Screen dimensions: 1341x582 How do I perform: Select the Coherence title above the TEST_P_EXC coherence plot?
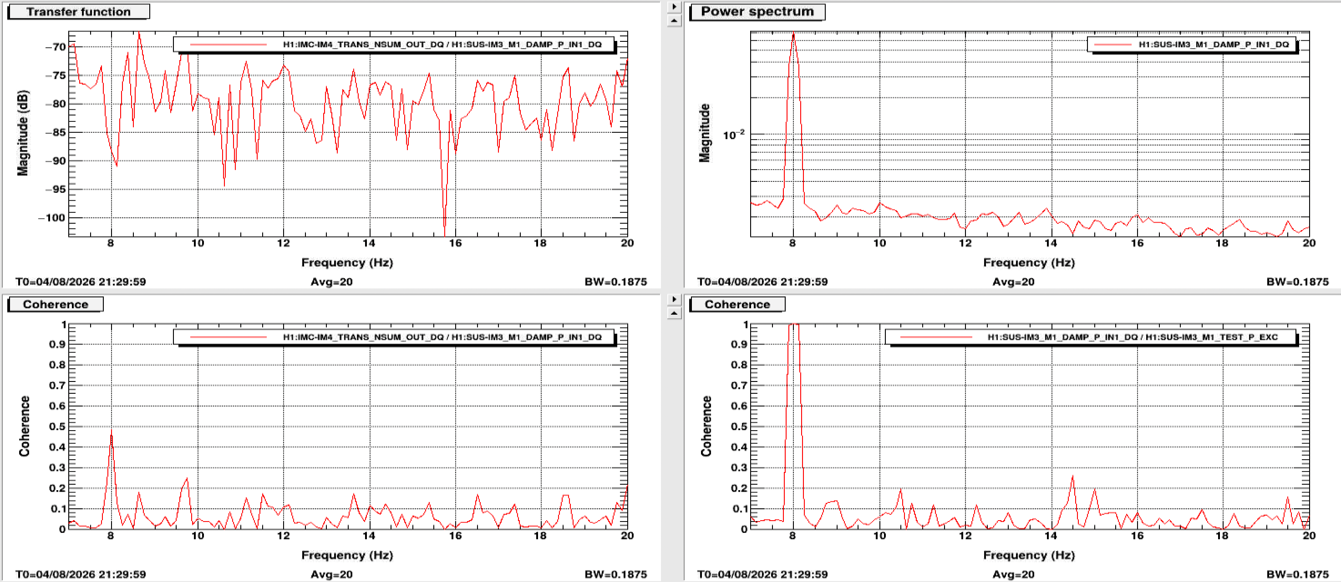[737, 304]
